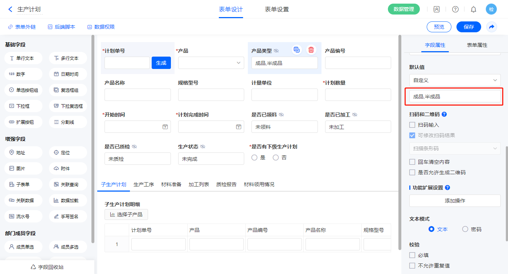Click the copy icon on 产品类型 field

[x=296, y=50]
